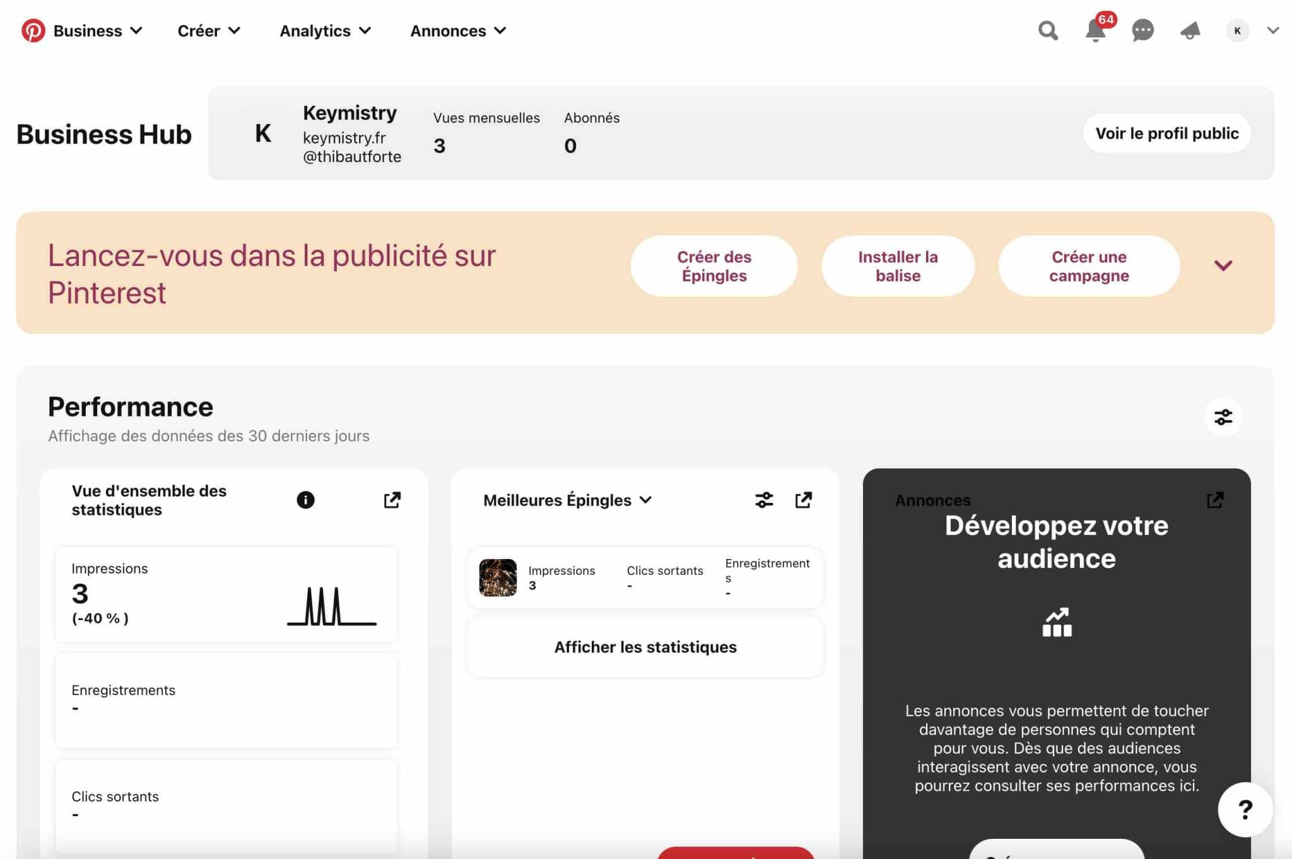This screenshot has width=1292, height=859.
Task: Open statistics overview in external link icon
Action: (392, 500)
